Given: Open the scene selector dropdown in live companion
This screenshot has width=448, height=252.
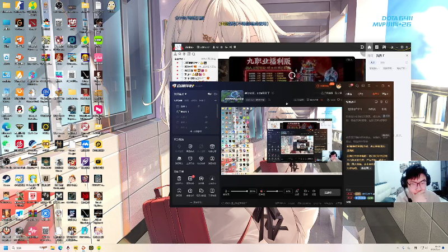Looking at the screenshot, I should tap(180, 94).
